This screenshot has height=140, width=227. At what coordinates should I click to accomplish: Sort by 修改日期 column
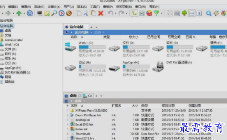click(x=168, y=105)
